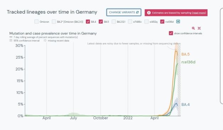Click the July x-axis label
The width and height of the screenshot is (223, 130).
point(74,118)
